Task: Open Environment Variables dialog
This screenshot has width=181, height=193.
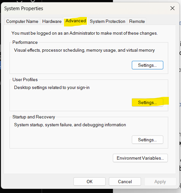Action: pyautogui.click(x=140, y=158)
